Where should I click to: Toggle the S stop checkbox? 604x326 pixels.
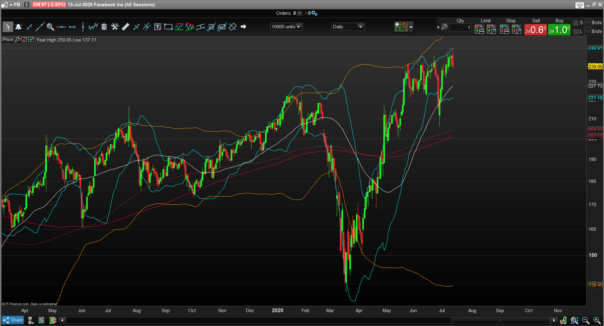(x=576, y=23)
